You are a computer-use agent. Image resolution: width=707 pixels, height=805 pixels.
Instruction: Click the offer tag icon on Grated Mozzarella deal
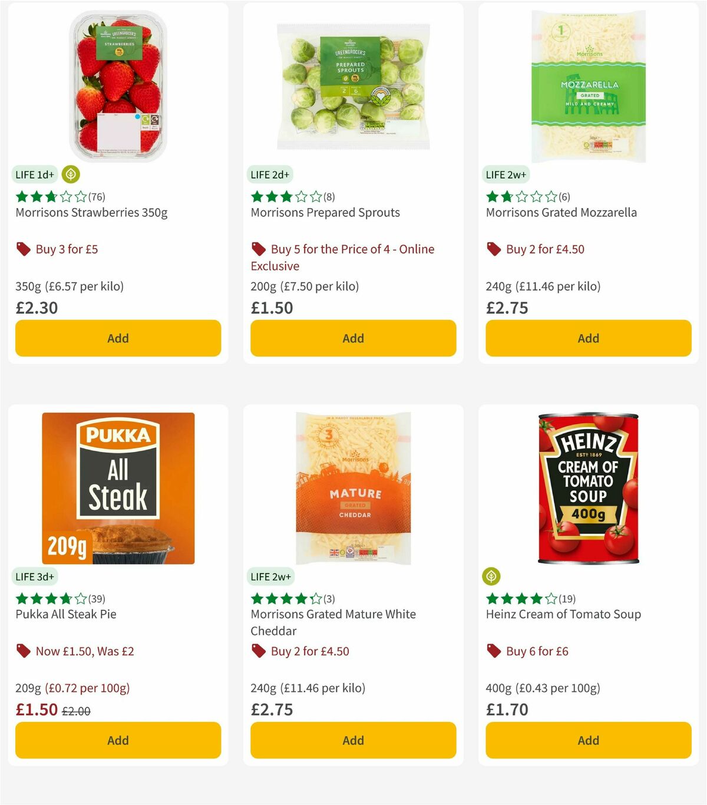click(x=494, y=249)
